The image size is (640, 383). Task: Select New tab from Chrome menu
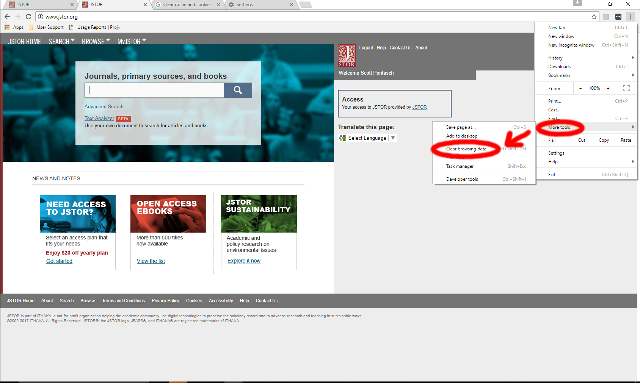pyautogui.click(x=586, y=28)
